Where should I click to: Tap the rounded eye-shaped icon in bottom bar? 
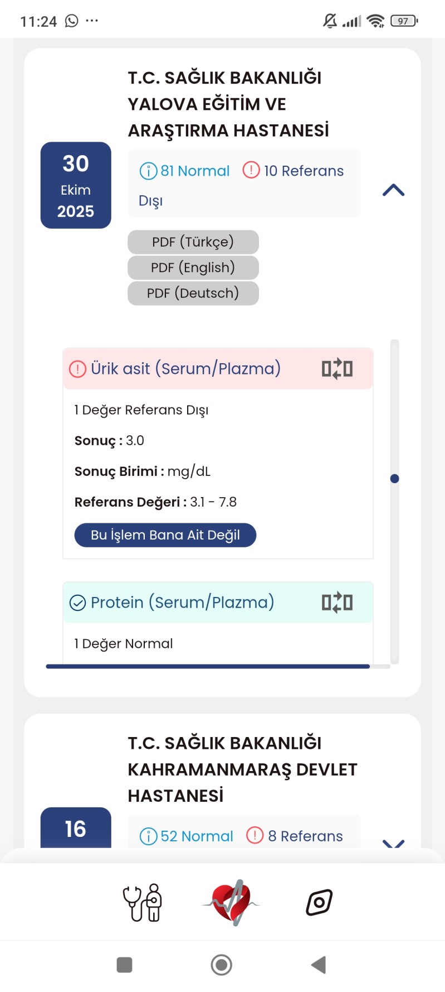[319, 902]
